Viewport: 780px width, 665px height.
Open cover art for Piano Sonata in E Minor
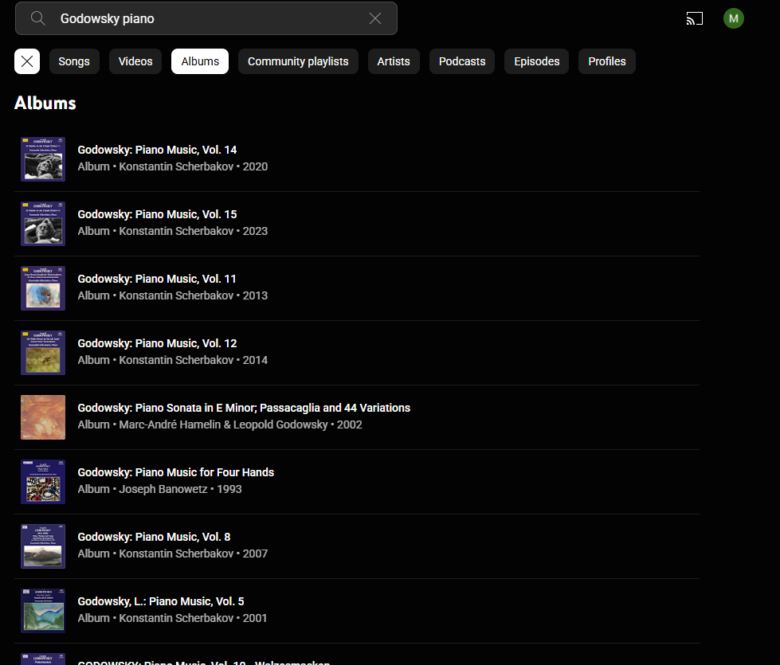coord(43,417)
